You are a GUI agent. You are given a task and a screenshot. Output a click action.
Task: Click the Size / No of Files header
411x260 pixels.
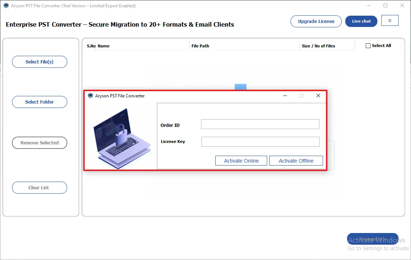pos(327,46)
